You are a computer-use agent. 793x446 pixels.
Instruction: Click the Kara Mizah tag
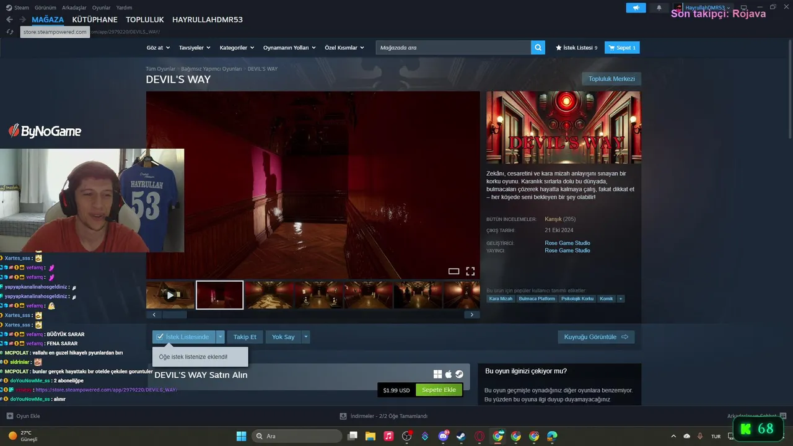click(501, 299)
